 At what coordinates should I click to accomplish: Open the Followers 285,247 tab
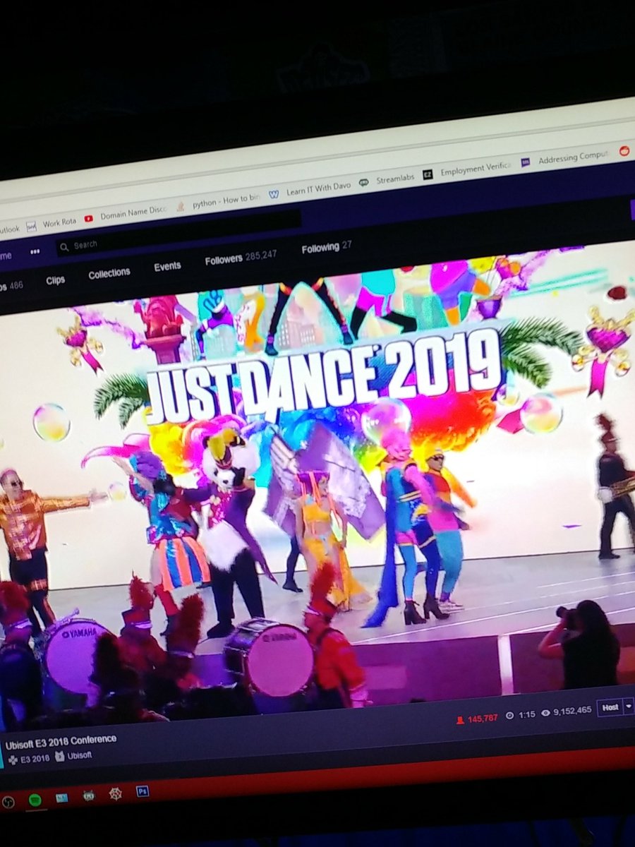241,258
